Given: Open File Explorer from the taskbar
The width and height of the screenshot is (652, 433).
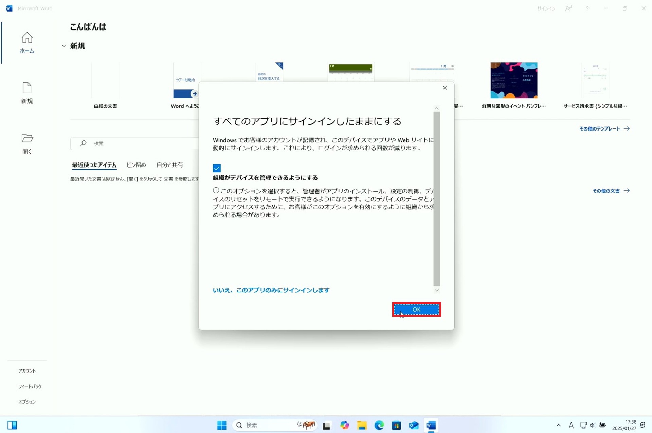Looking at the screenshot, I should coord(362,425).
